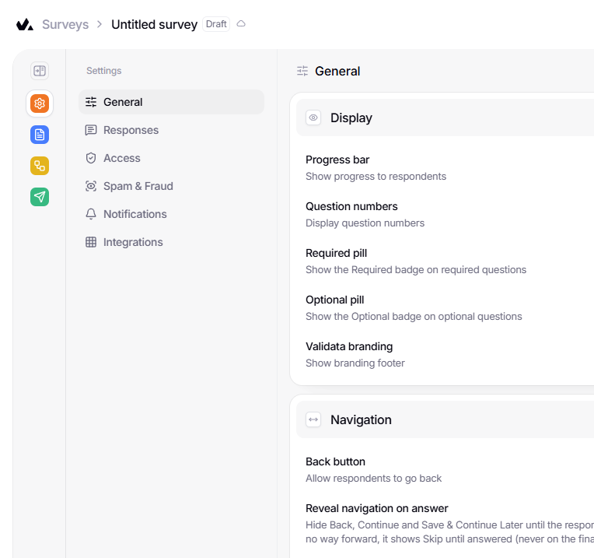Click the Validata logo icon
594x558 pixels.
click(x=25, y=25)
